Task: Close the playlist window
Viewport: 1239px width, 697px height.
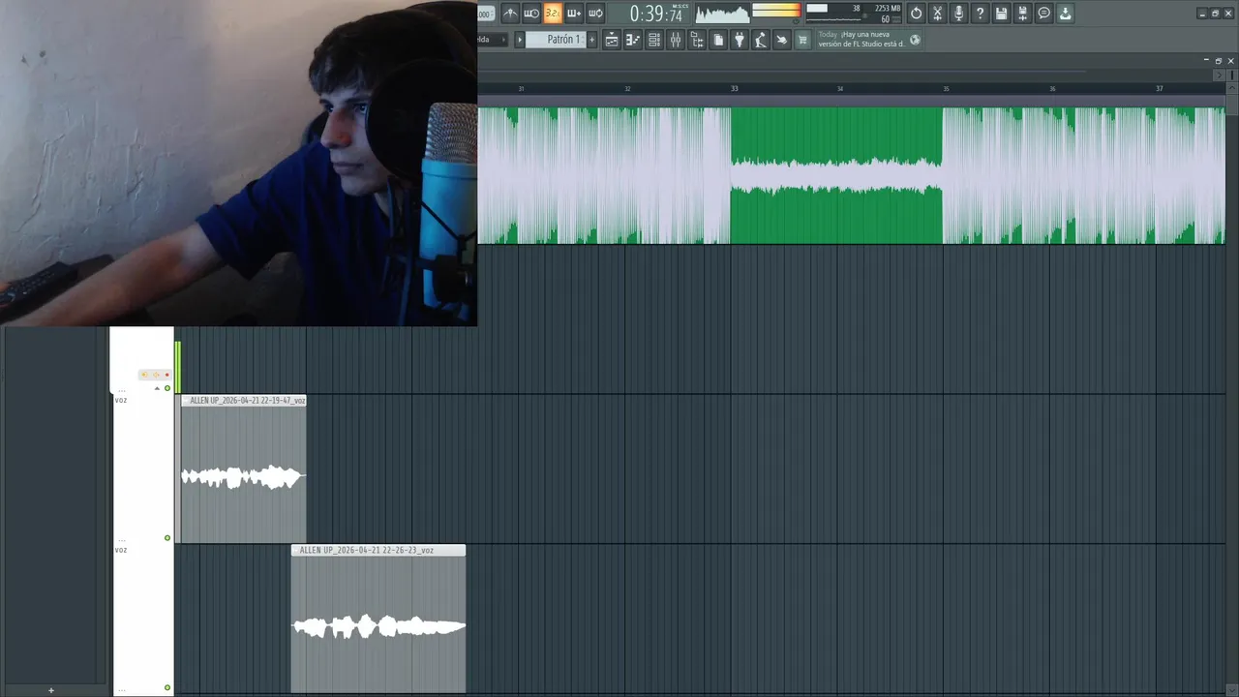Action: click(1231, 61)
